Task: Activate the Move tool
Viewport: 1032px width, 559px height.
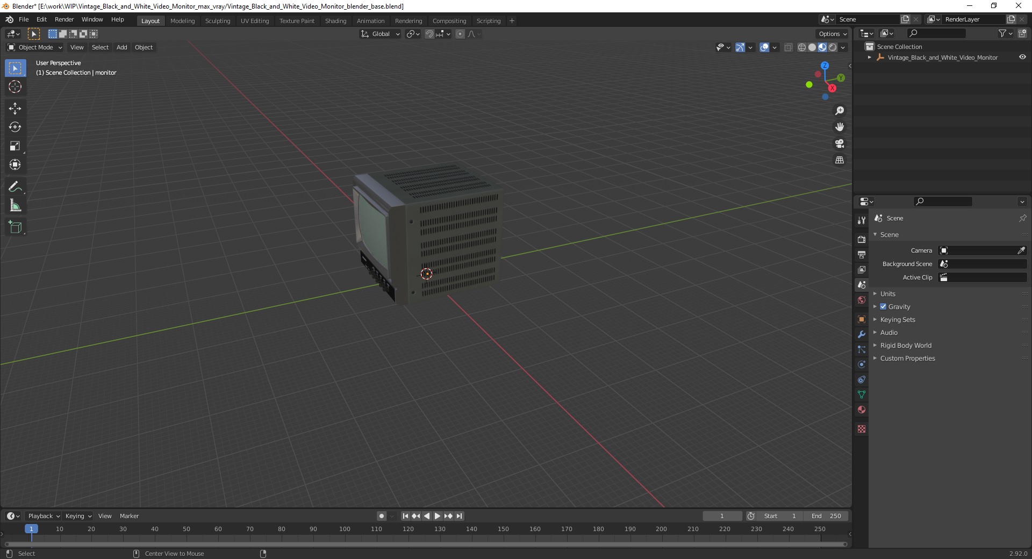Action: pos(15,109)
